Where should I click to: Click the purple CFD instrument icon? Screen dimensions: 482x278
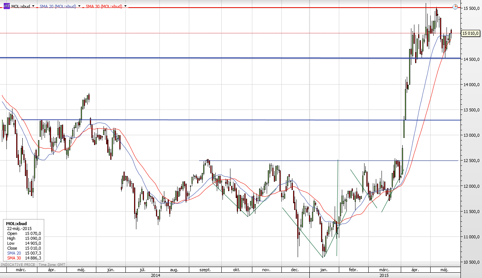[7, 6]
